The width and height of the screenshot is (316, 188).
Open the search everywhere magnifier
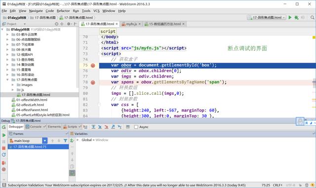click(313, 18)
